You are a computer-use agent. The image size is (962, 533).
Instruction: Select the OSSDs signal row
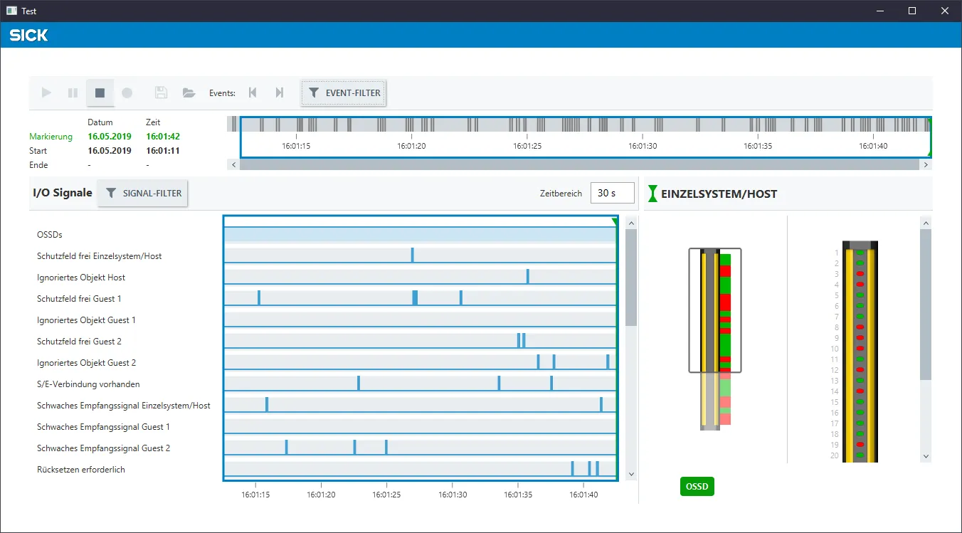click(421, 235)
